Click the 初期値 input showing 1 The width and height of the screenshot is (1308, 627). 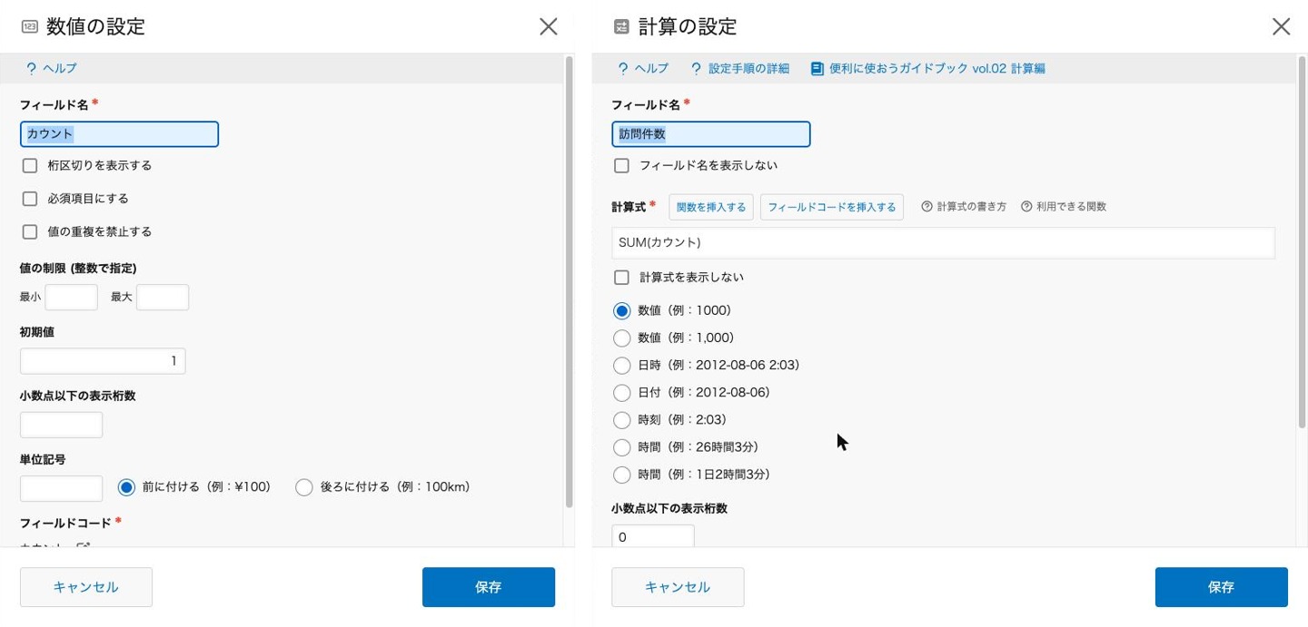(103, 361)
